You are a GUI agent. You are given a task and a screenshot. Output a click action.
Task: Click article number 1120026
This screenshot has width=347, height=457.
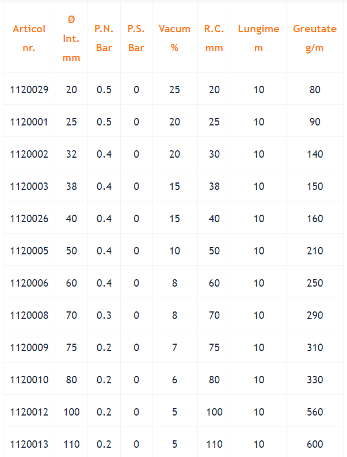coord(29,219)
